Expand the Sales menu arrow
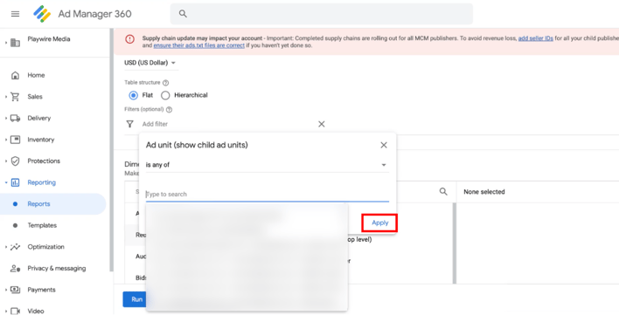 pyautogui.click(x=6, y=97)
